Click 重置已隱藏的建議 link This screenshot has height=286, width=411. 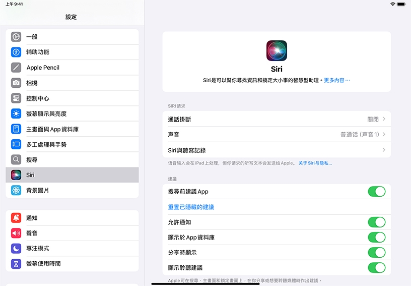tap(191, 207)
